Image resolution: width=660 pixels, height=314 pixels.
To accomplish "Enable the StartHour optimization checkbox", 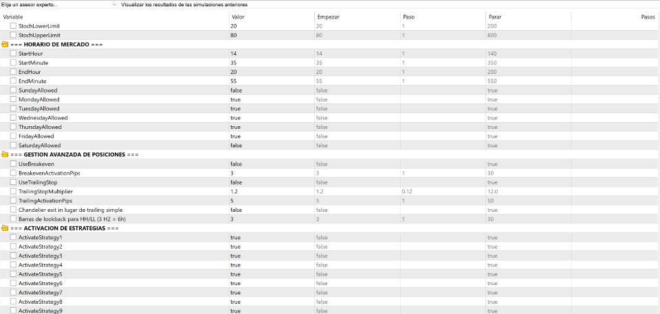I will [13, 53].
